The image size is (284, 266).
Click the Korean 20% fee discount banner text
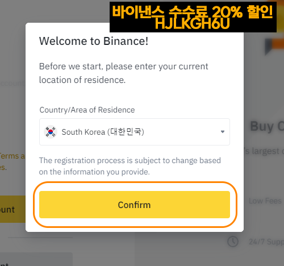click(193, 12)
